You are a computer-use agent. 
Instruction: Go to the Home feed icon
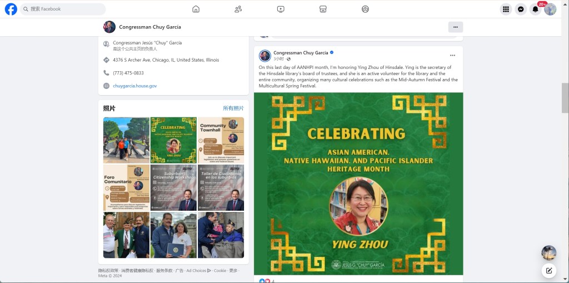196,9
